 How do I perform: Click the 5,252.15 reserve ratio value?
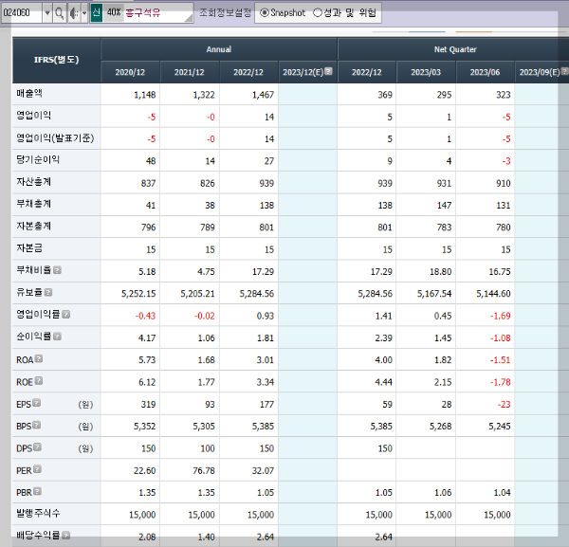pyautogui.click(x=138, y=294)
